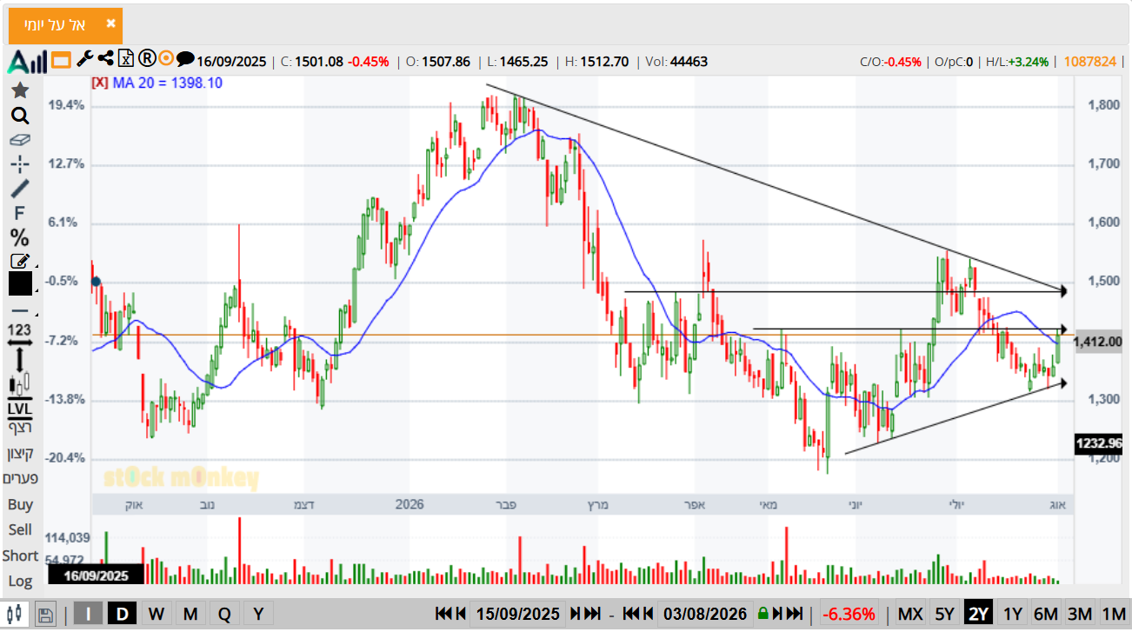
Task: Set chart range to 6M
Action: pyautogui.click(x=1046, y=614)
